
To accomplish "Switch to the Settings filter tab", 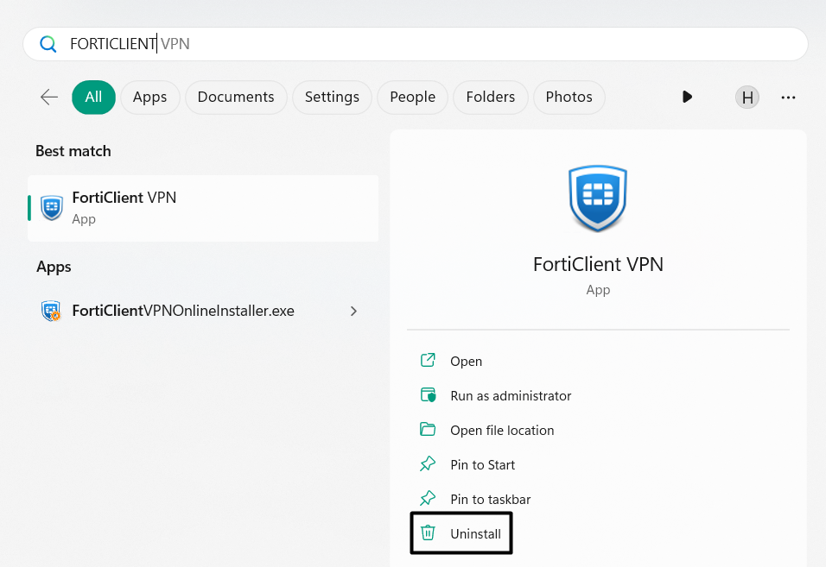I will 332,97.
